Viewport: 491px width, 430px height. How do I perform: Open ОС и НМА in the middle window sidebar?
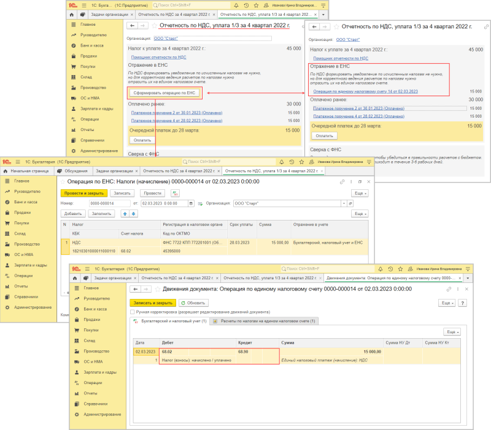coord(23,255)
